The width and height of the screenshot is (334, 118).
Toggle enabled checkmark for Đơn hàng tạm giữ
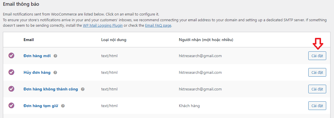pos(11,106)
